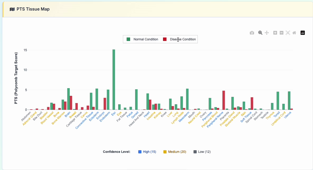
Task: Click the map icon beside PTS Tissue Map
Action: click(x=12, y=9)
